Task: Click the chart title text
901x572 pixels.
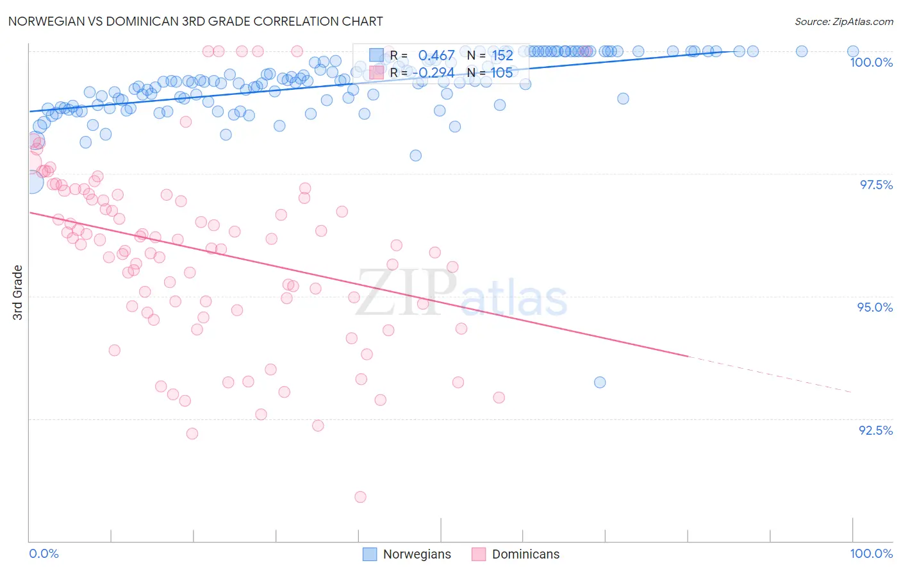Action: 195,21
